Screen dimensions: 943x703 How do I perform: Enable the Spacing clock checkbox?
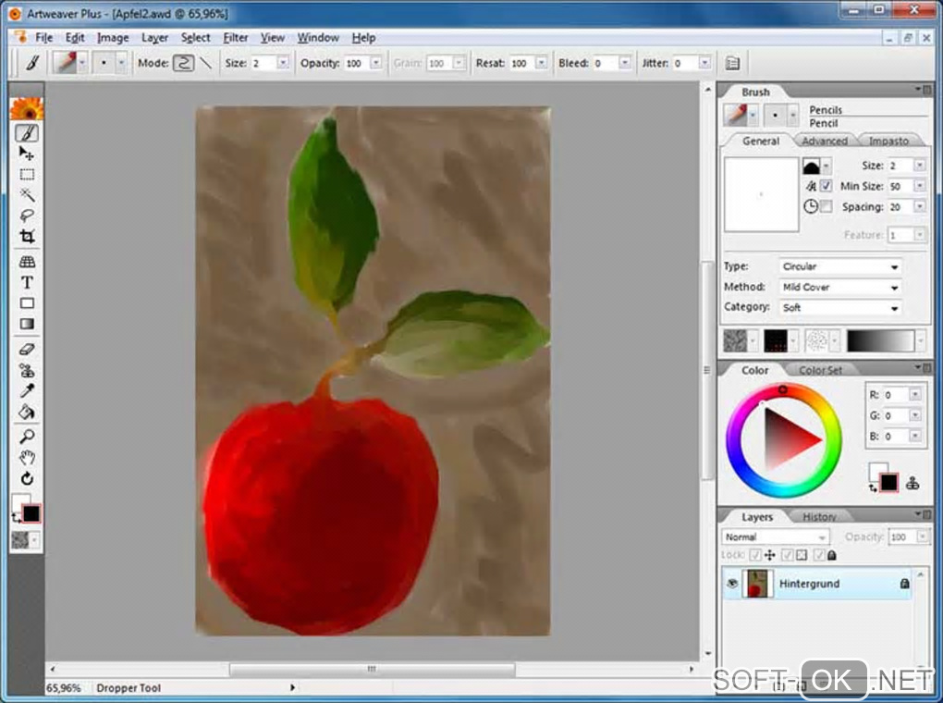coord(826,206)
